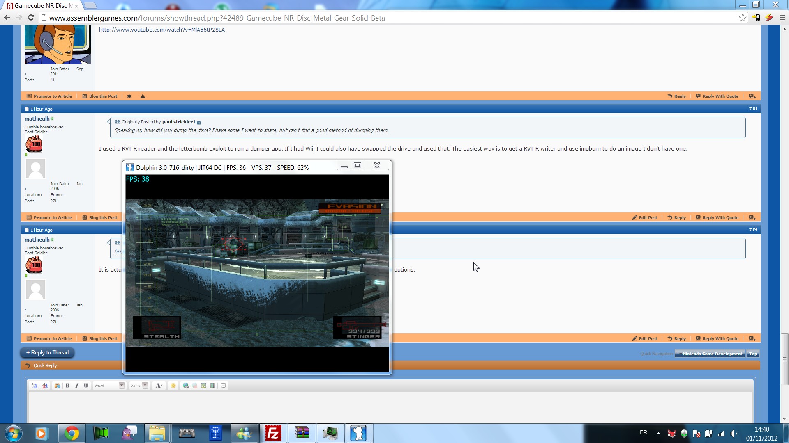The width and height of the screenshot is (789, 443).
Task: Open the smilies picker
Action: coord(173,386)
